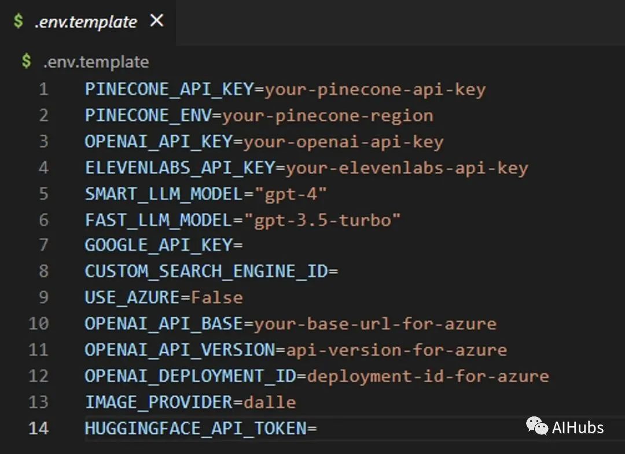Click the "gpt-3.5-turbo" string value
The image size is (625, 454).
tap(322, 220)
